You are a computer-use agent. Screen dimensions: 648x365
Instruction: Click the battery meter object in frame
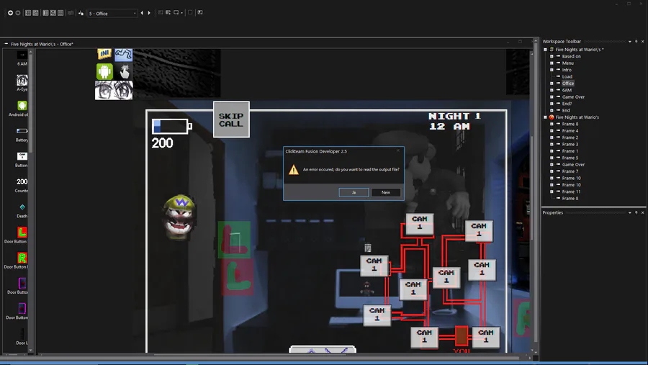[x=172, y=126]
